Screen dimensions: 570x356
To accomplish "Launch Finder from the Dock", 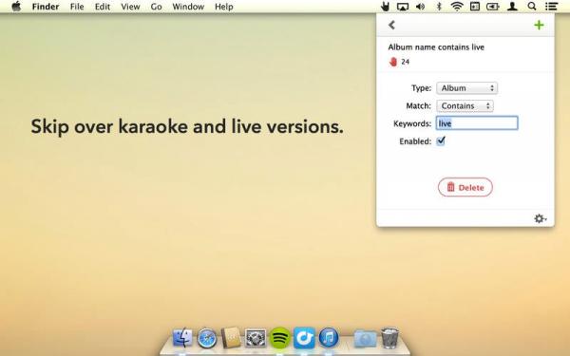I will pyautogui.click(x=182, y=337).
